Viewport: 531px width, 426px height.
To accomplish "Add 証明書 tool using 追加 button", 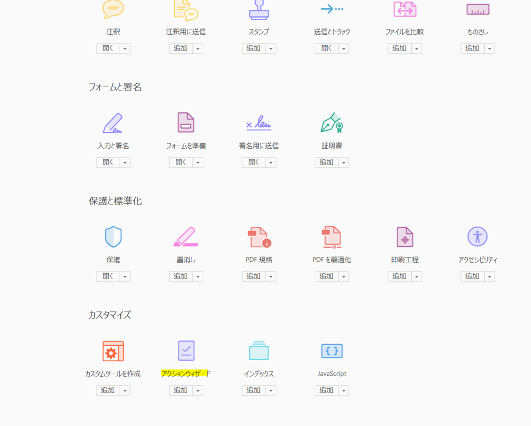I will click(x=327, y=162).
